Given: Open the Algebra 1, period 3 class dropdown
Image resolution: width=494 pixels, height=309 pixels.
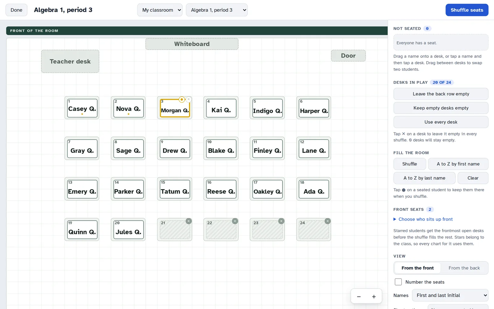Looking at the screenshot, I should coord(217,10).
